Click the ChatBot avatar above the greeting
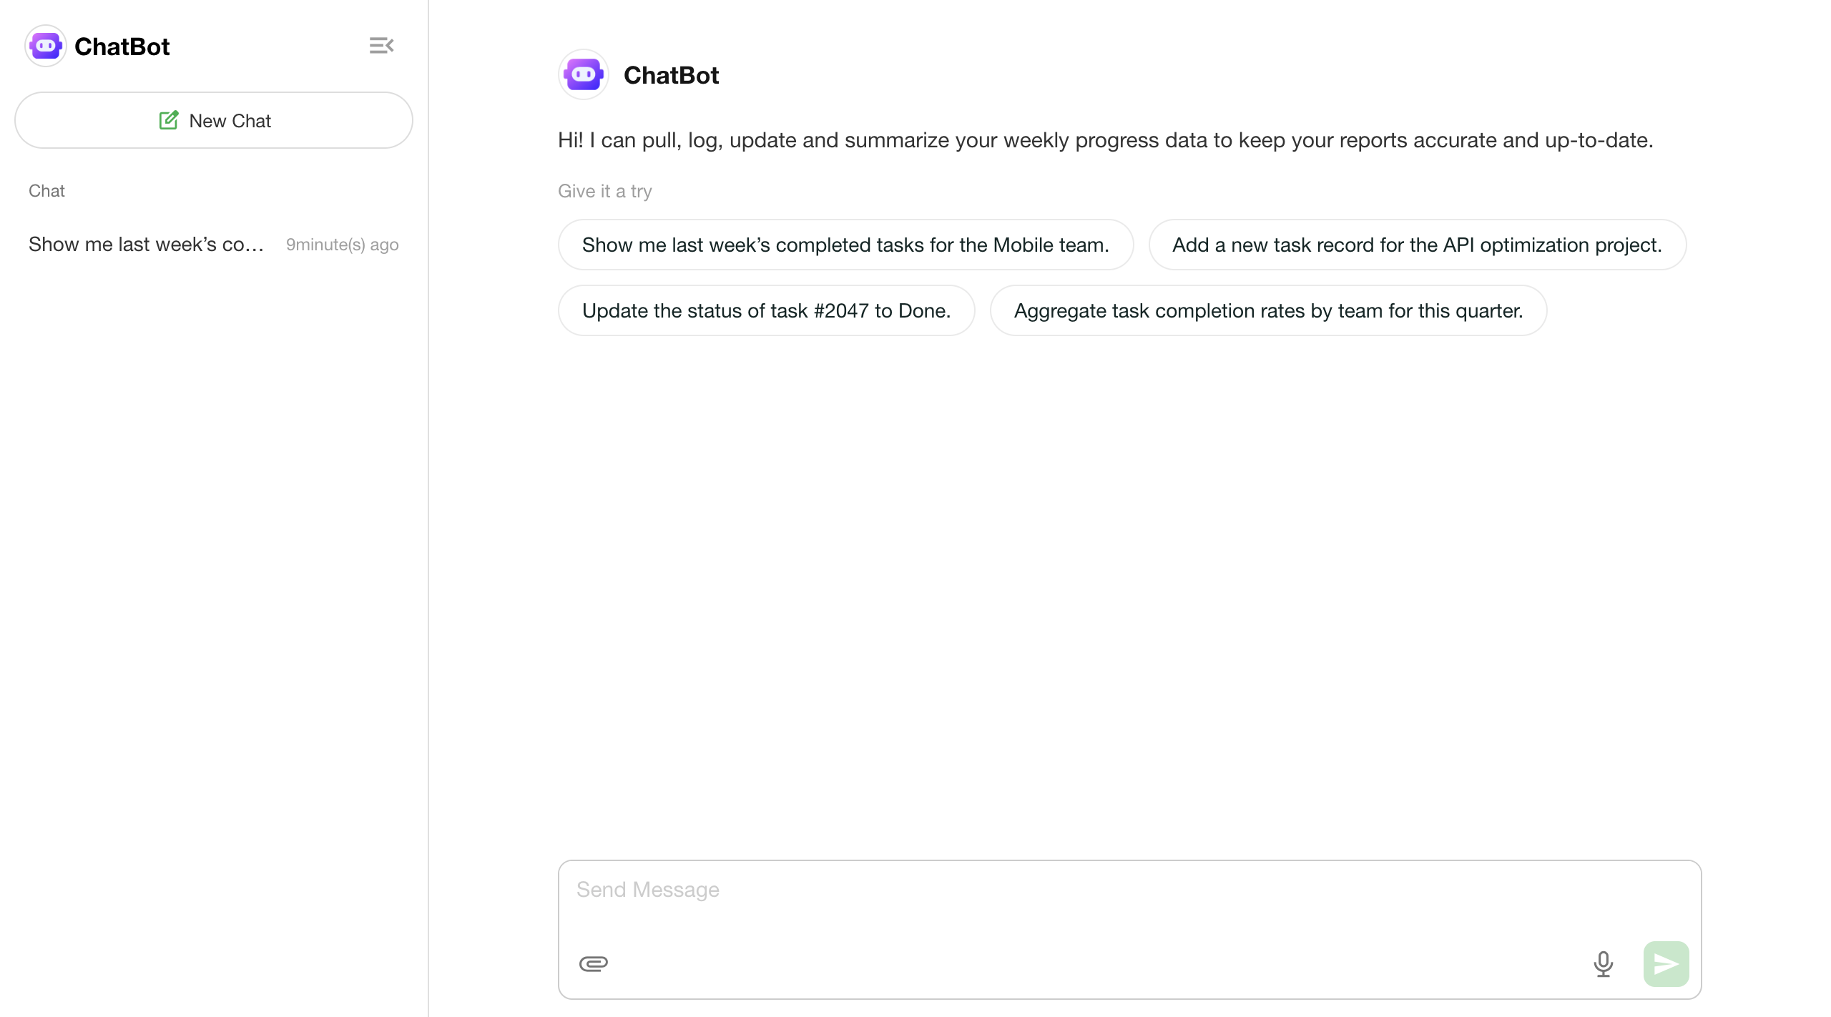 (x=583, y=74)
